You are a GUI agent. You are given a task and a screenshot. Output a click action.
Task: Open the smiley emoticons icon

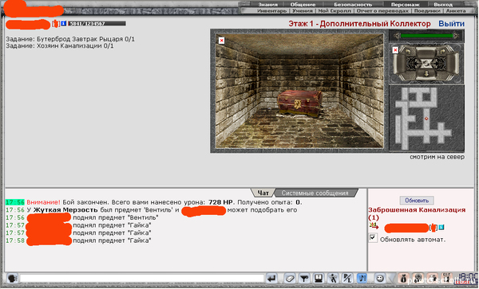[380, 279]
